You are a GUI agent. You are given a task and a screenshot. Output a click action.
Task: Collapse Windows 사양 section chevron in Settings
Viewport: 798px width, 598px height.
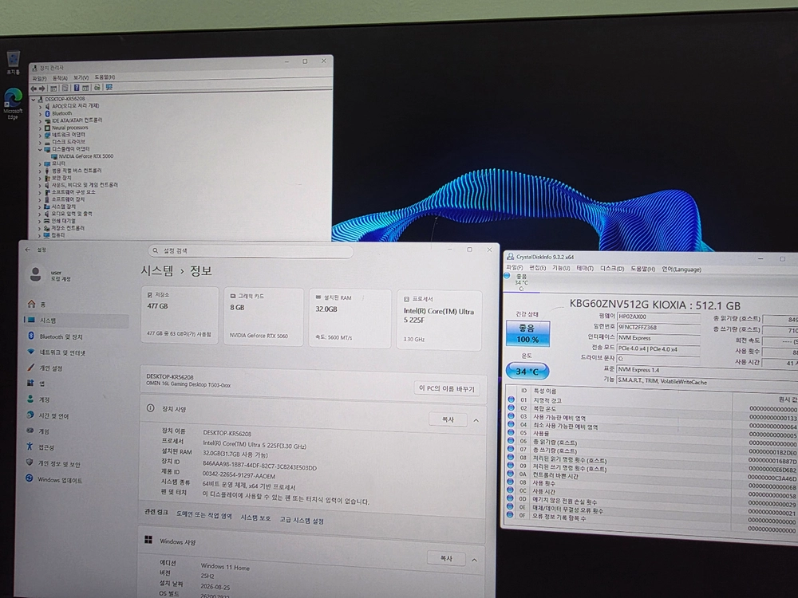(x=474, y=560)
